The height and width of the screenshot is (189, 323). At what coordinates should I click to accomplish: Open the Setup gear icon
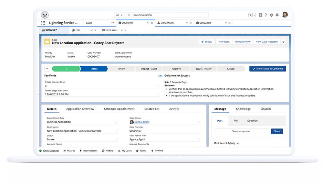tap(271, 15)
